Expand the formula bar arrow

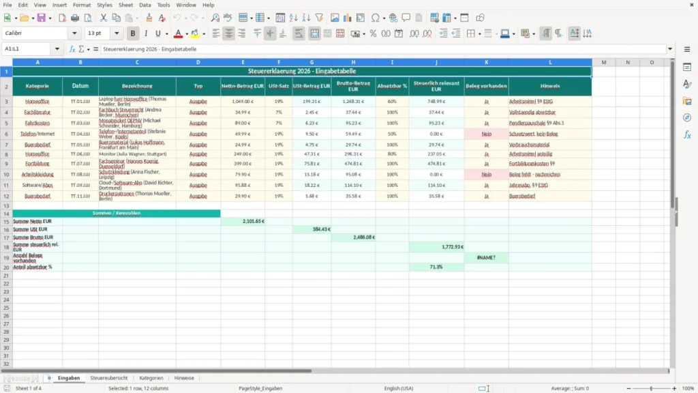click(670, 49)
